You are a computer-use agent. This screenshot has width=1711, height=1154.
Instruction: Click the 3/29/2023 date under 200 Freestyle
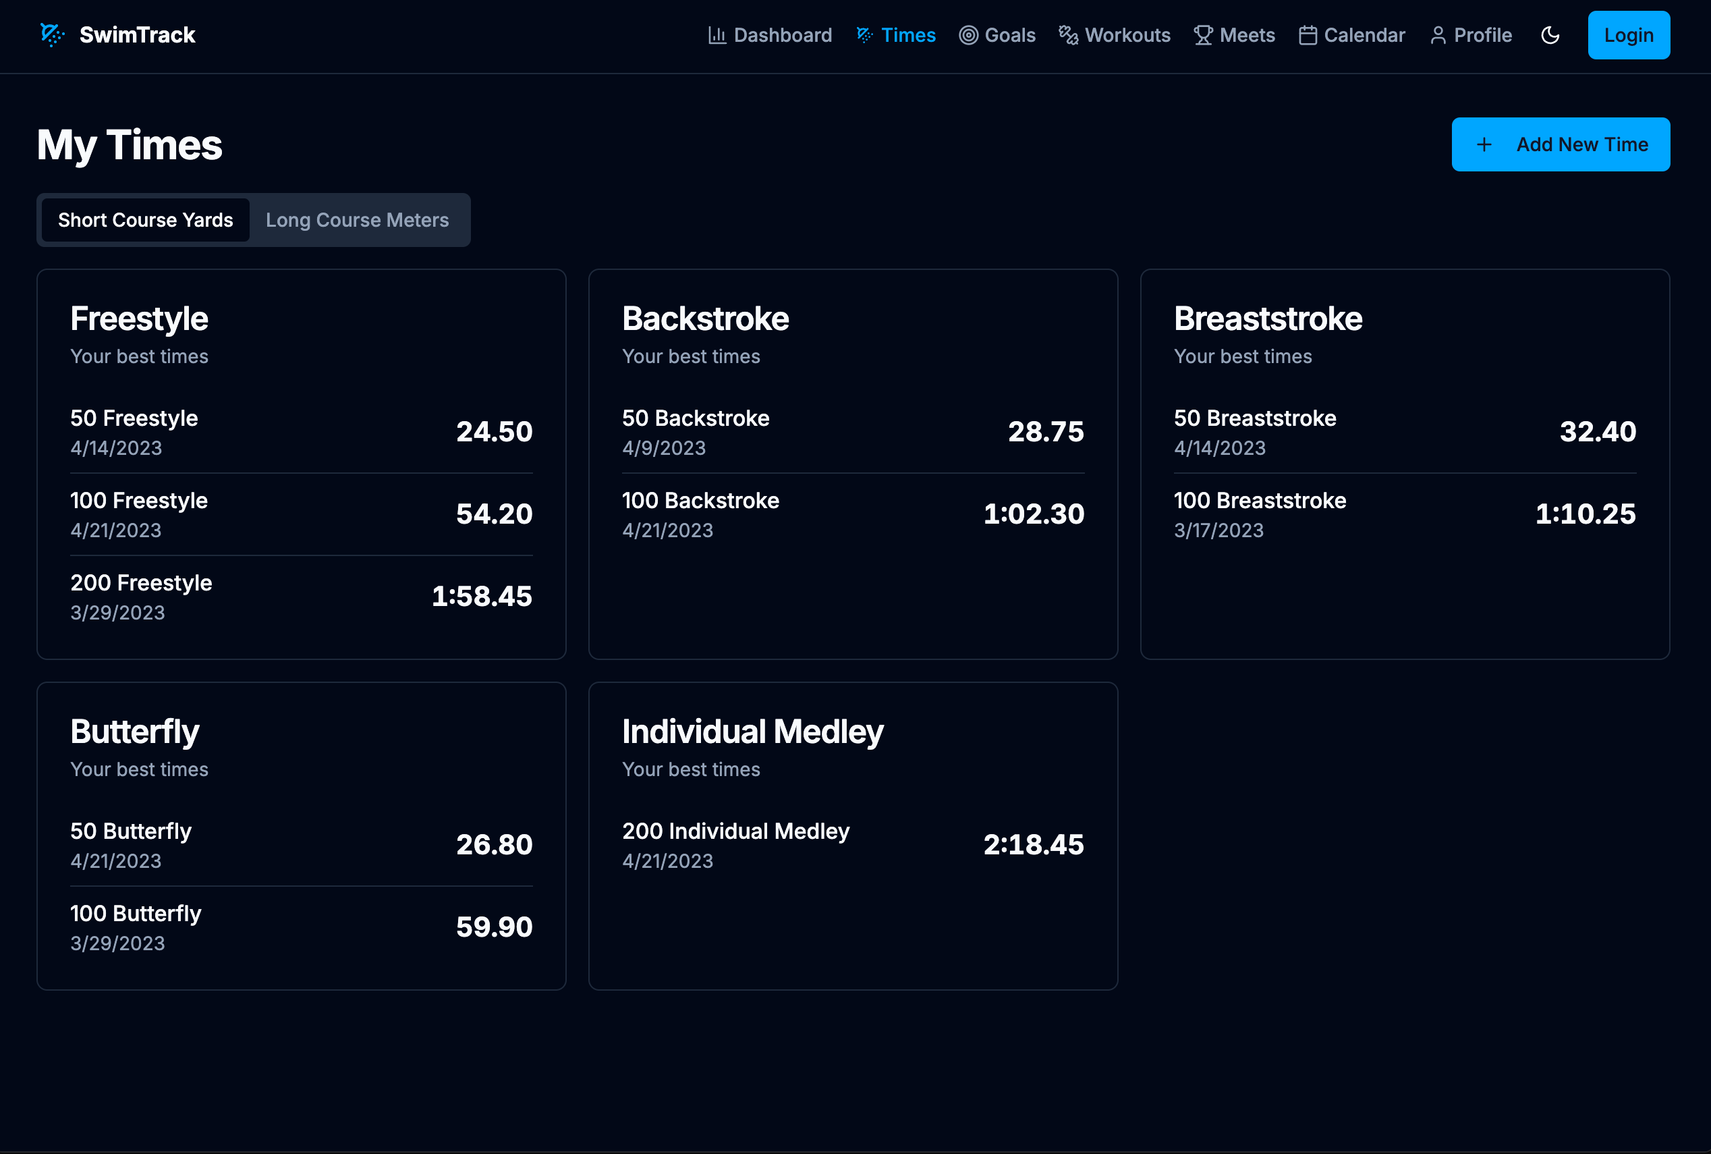pos(117,613)
